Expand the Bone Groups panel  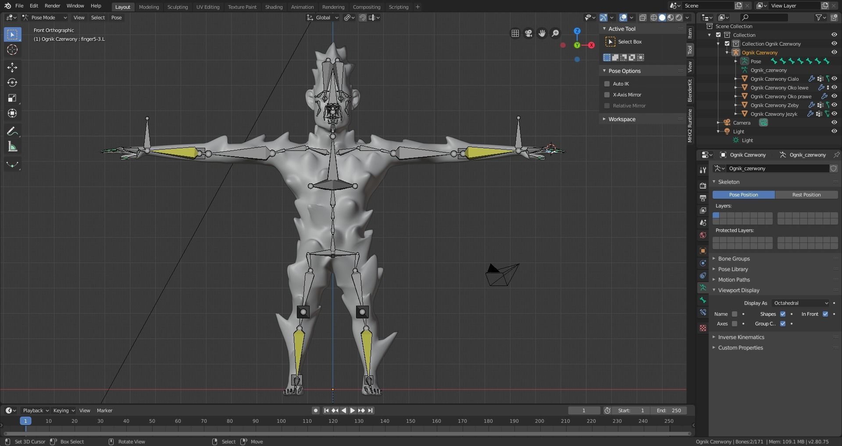point(734,259)
